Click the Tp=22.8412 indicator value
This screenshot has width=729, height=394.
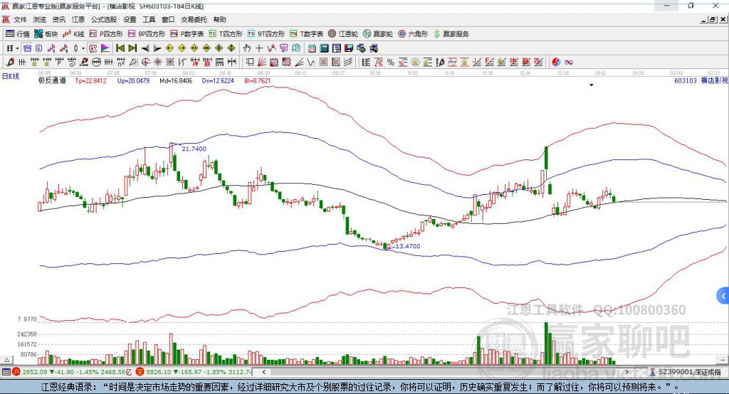[x=90, y=80]
